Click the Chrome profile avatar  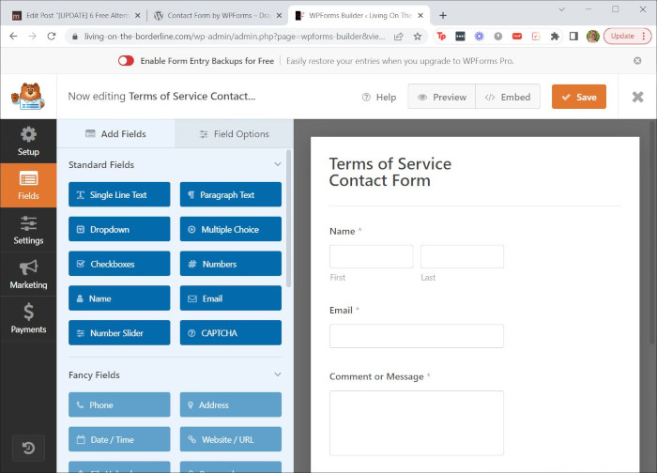click(x=592, y=37)
